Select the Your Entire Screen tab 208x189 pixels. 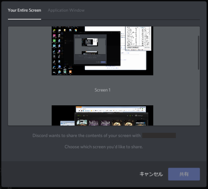click(25, 10)
